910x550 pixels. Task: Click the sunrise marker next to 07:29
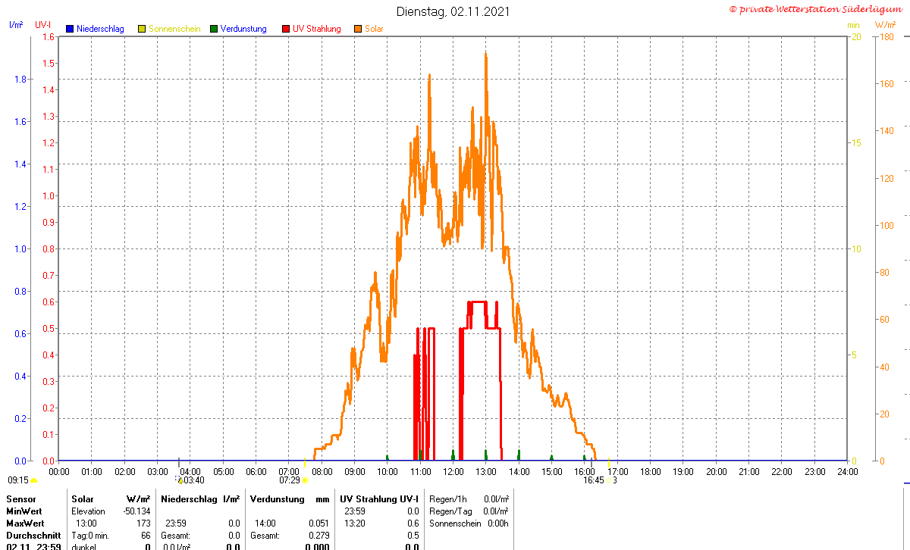305,480
